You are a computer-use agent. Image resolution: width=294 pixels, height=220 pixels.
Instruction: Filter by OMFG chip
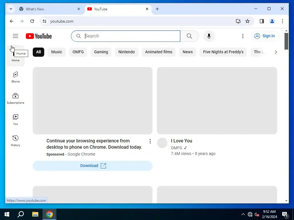[x=78, y=52]
